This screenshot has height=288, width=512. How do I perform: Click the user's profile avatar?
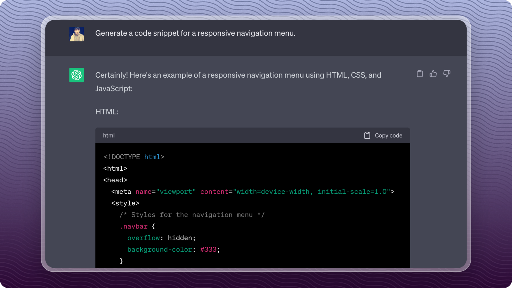pos(76,33)
